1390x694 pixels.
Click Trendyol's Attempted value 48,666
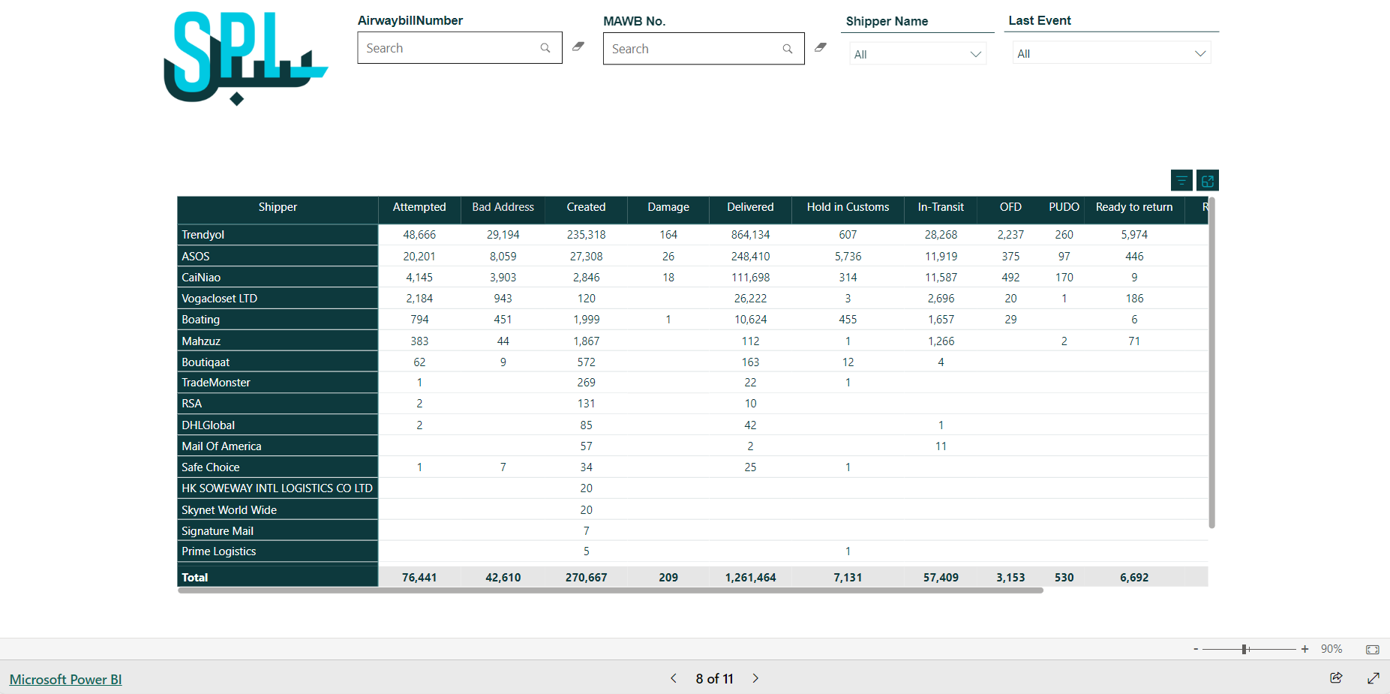click(x=419, y=235)
